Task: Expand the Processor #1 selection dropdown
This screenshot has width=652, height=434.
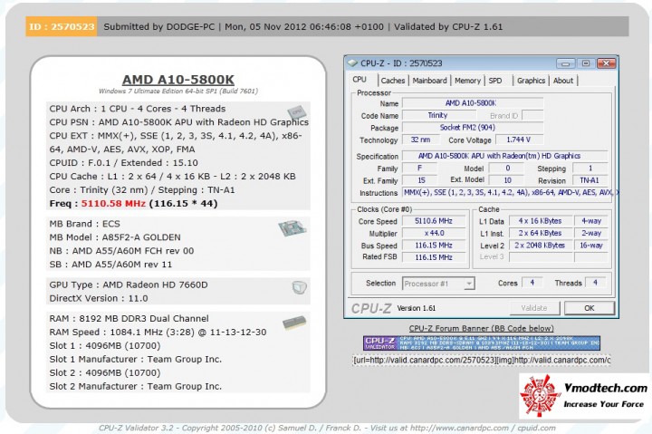Action: tap(469, 284)
